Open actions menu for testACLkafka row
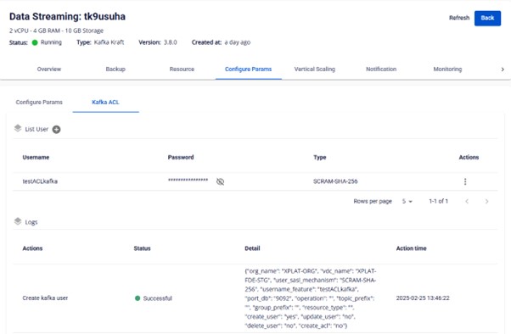 465,181
